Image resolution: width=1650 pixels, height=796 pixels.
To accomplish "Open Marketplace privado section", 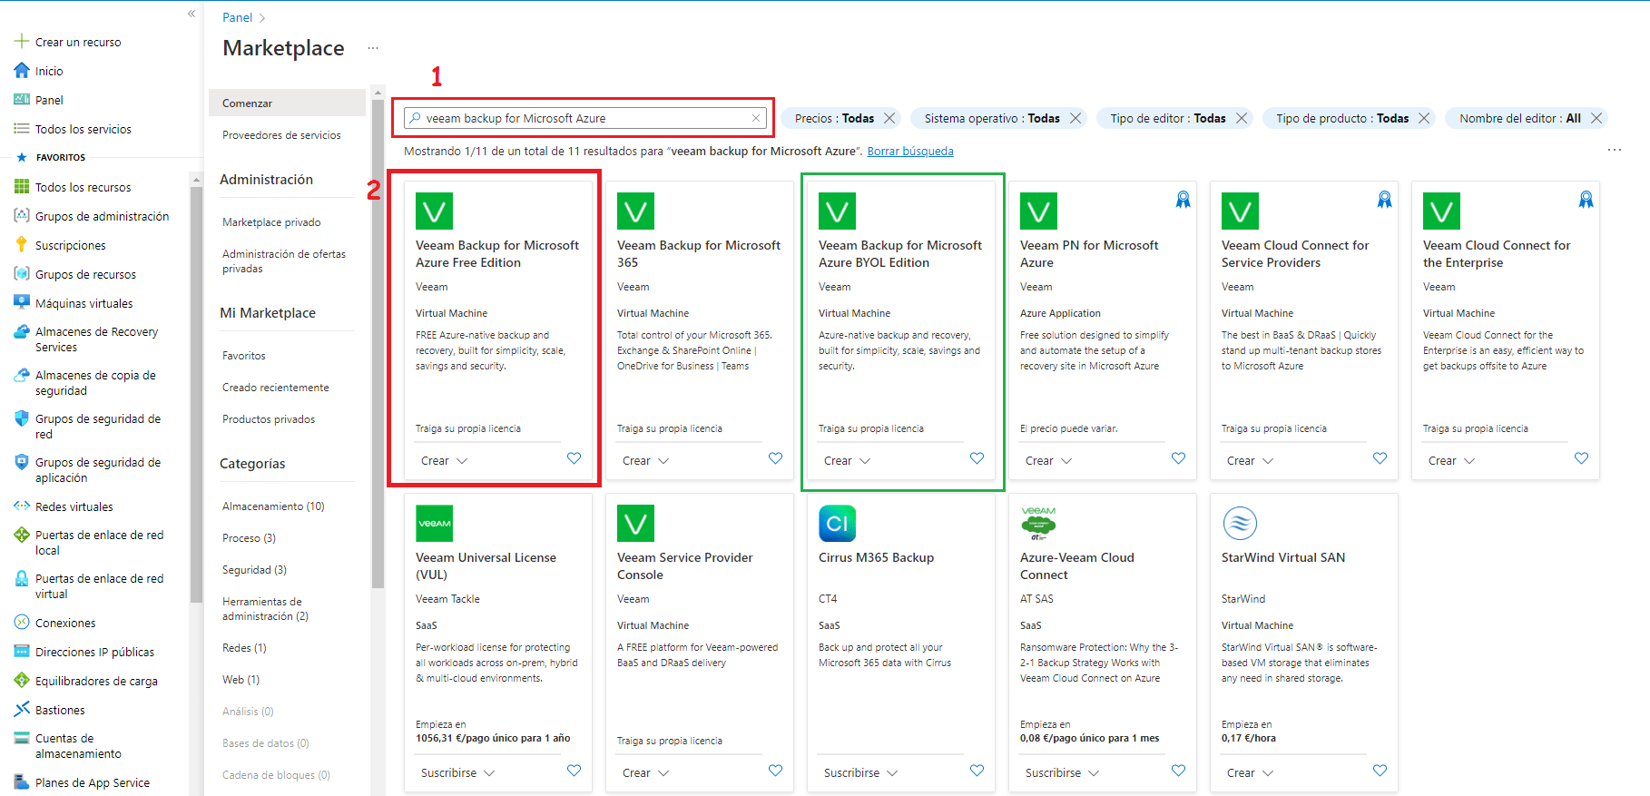I will (x=271, y=222).
